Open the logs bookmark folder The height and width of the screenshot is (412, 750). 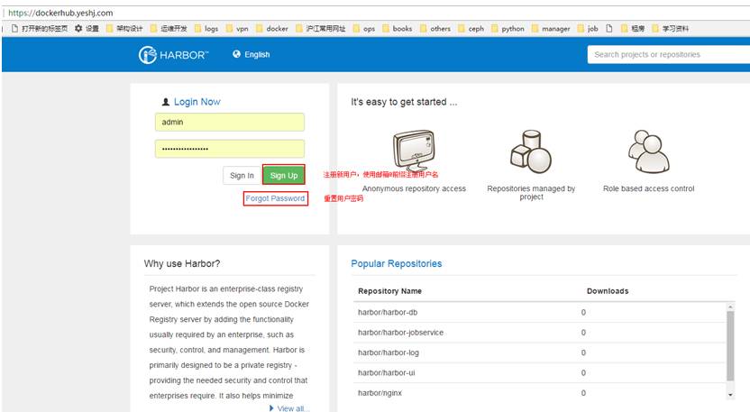[x=206, y=29]
